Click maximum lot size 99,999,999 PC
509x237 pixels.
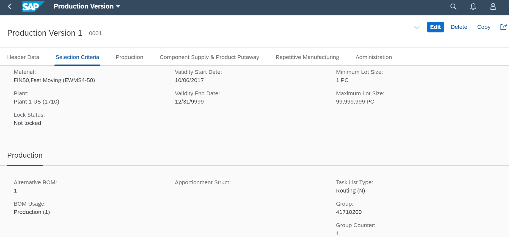pos(355,102)
